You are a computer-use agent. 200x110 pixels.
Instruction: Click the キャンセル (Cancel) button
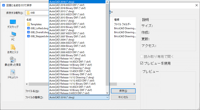123,97
